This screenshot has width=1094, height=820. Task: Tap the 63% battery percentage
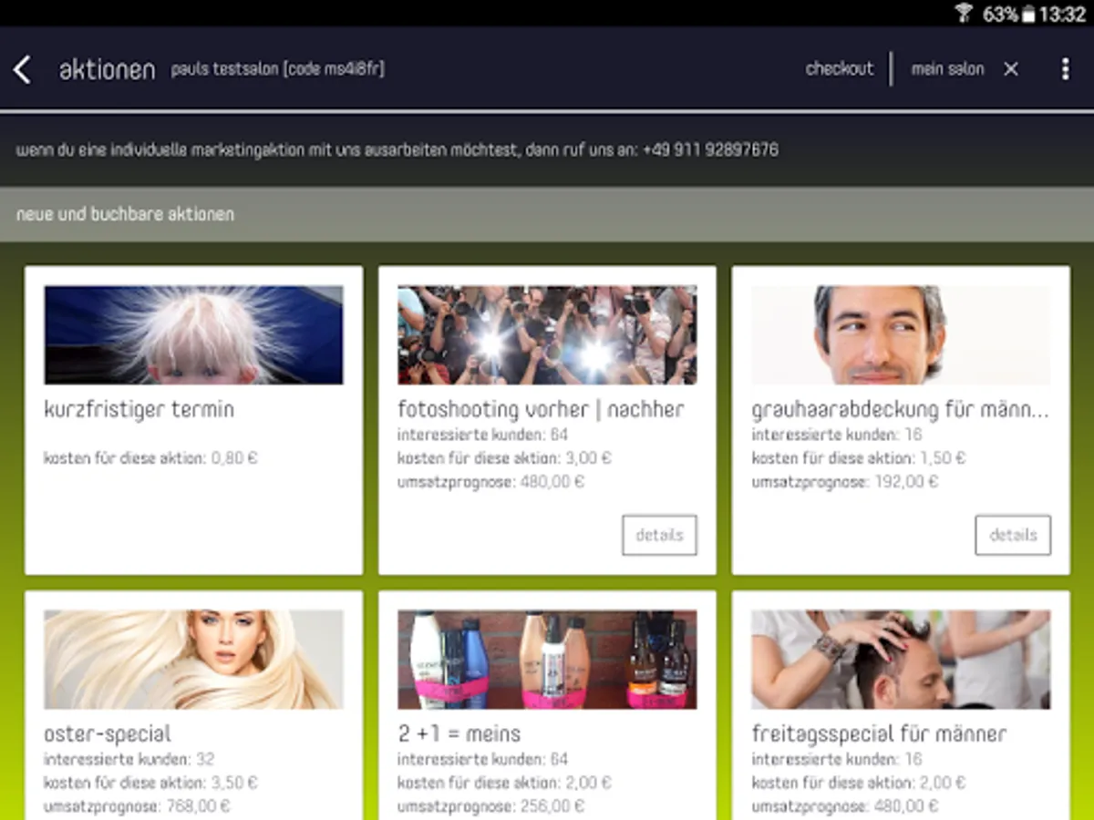tap(1000, 14)
